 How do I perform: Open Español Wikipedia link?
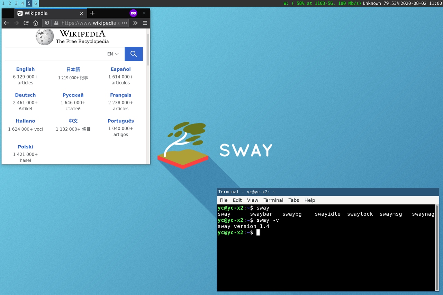point(121,69)
